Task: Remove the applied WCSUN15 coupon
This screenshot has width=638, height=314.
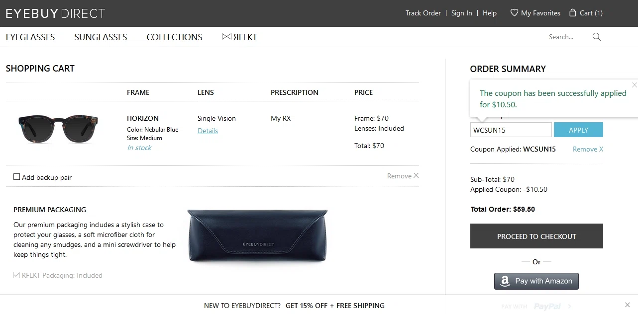Action: click(x=588, y=149)
